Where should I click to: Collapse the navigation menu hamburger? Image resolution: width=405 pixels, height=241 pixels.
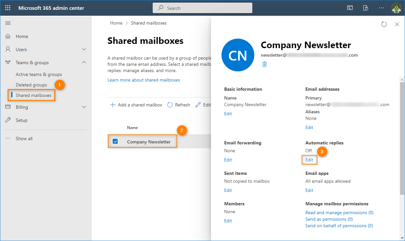(x=8, y=23)
